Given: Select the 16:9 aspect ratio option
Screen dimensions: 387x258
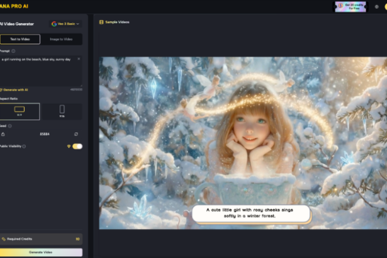Looking at the screenshot, I should 20,111.
